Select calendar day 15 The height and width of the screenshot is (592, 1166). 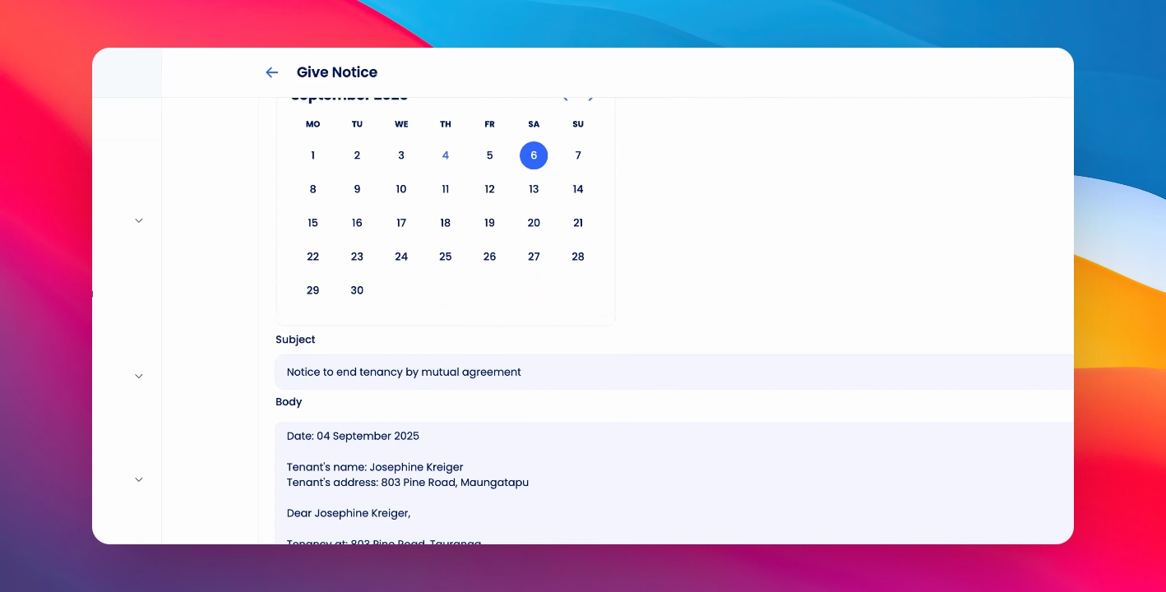(312, 223)
